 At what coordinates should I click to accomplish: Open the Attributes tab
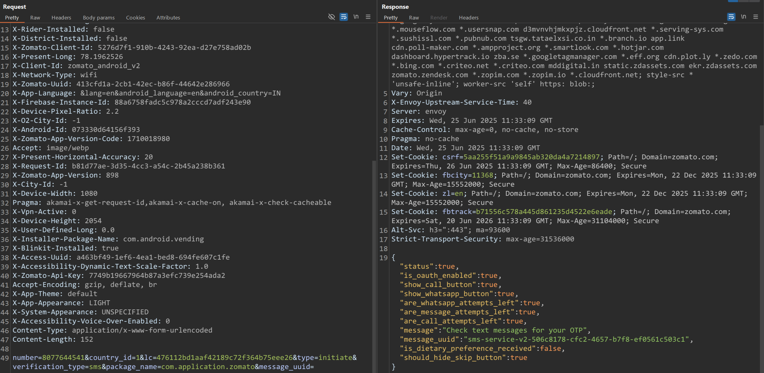tap(168, 18)
